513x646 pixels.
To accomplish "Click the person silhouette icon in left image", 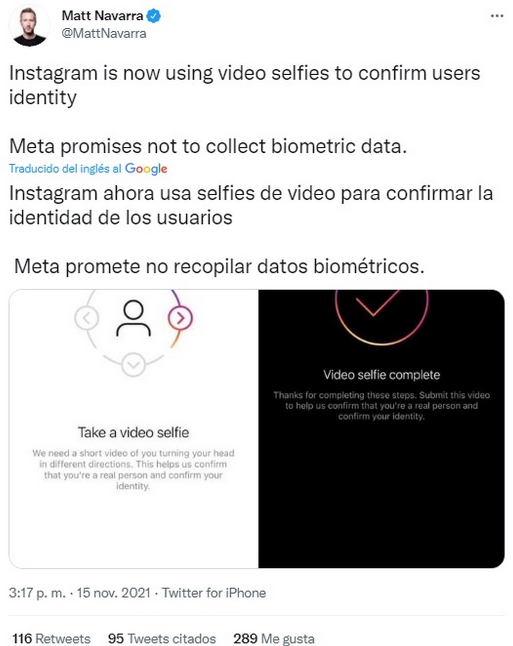I will coord(133,318).
